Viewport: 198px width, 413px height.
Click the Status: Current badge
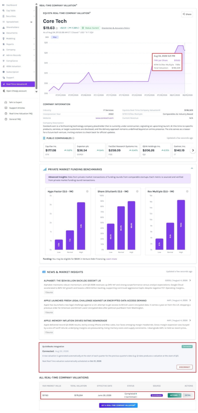90,28
